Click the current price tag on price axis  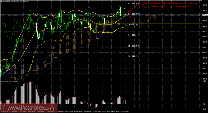tap(205, 15)
